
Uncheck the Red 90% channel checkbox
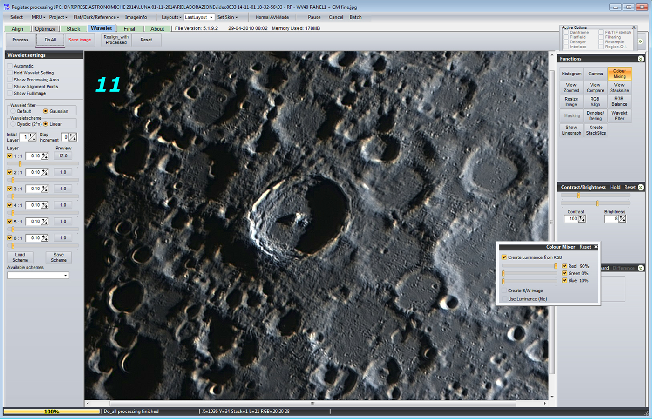click(x=564, y=266)
